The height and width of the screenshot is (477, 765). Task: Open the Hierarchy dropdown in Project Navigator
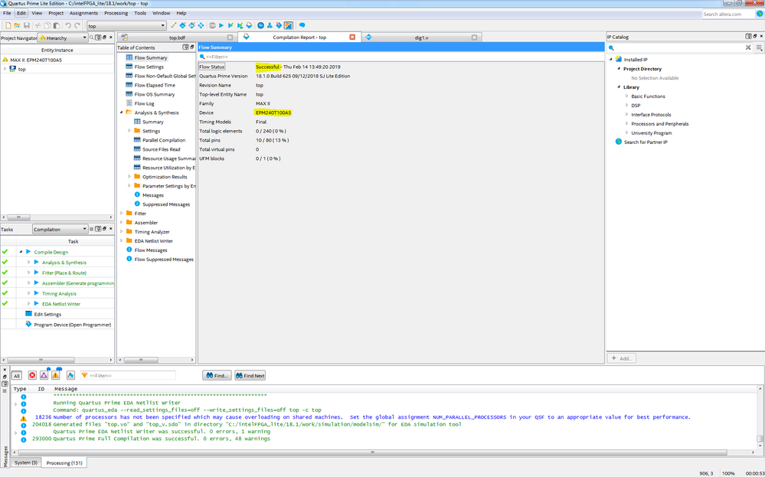click(x=63, y=38)
